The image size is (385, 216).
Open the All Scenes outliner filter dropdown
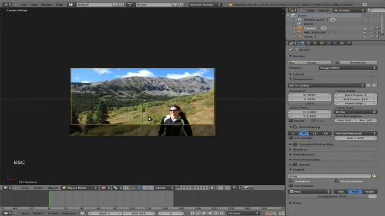(x=349, y=10)
